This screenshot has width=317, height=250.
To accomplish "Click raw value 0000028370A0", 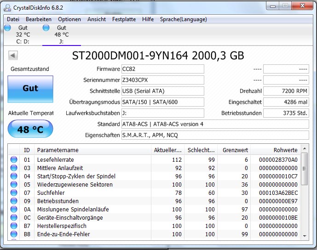I will point(278,160).
